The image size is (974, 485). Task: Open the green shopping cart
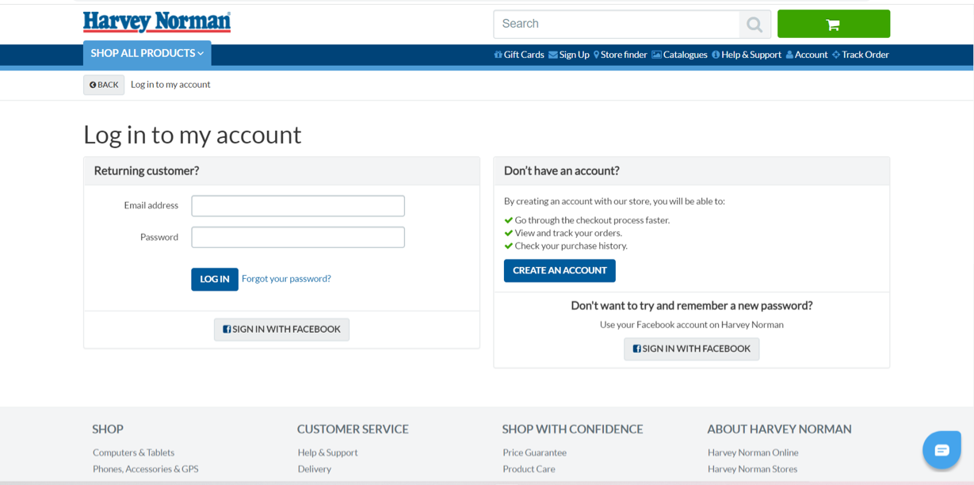(834, 24)
